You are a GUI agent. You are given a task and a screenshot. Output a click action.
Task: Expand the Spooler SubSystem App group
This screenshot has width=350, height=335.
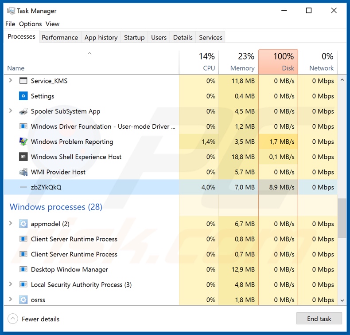point(11,110)
